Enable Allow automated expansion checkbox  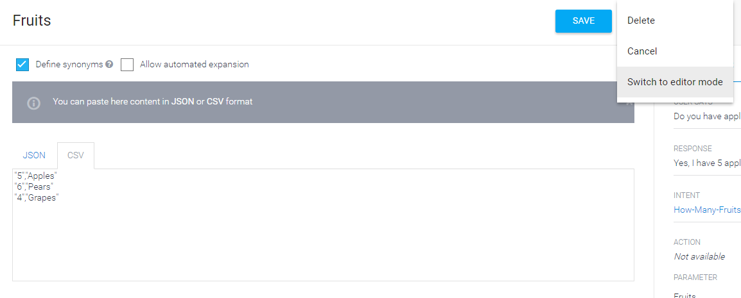[x=127, y=64]
